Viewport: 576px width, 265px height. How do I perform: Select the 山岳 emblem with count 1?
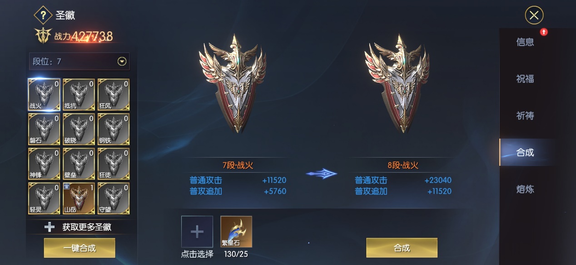pos(79,198)
